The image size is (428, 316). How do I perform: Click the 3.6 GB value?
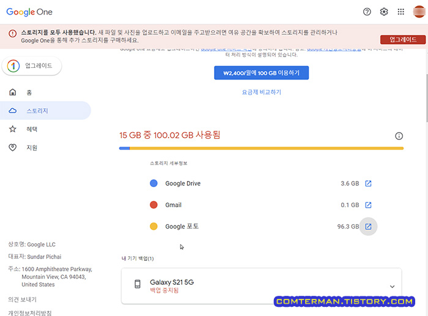[x=350, y=183]
